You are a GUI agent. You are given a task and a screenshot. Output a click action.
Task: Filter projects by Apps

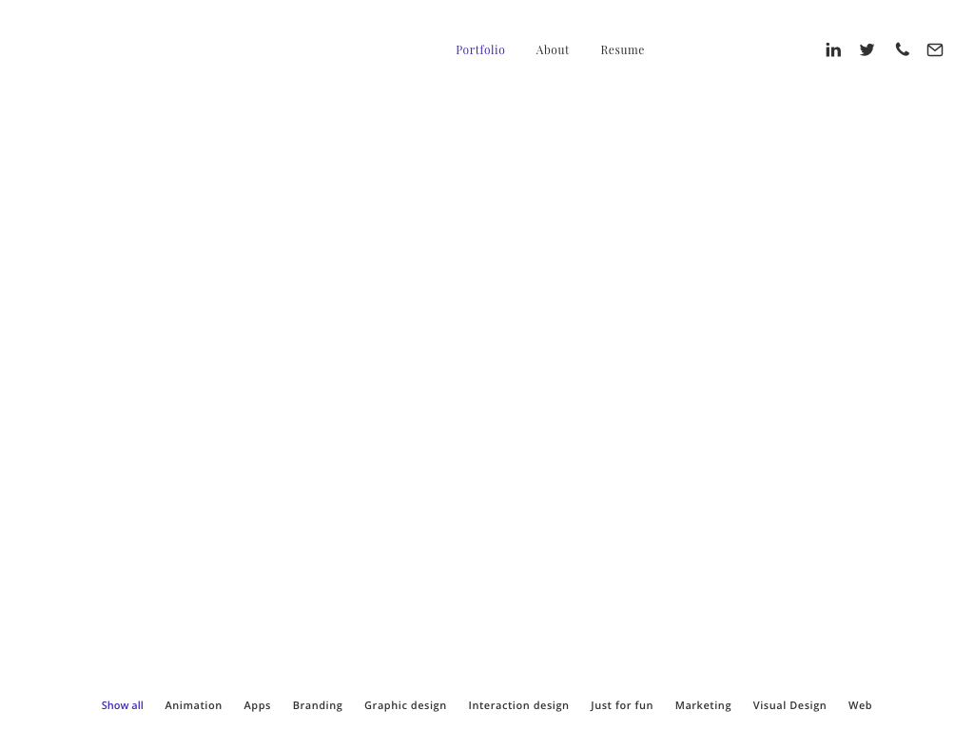[x=257, y=705]
